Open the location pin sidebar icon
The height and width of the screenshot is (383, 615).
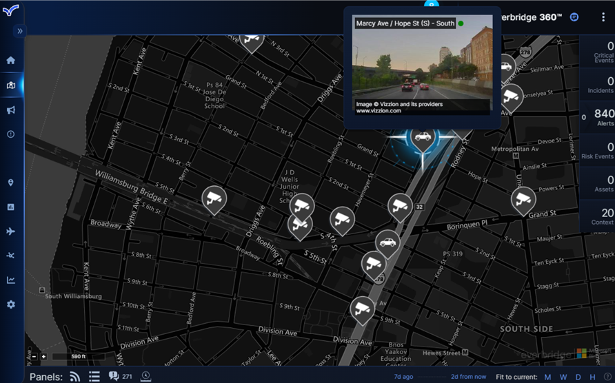click(x=10, y=183)
